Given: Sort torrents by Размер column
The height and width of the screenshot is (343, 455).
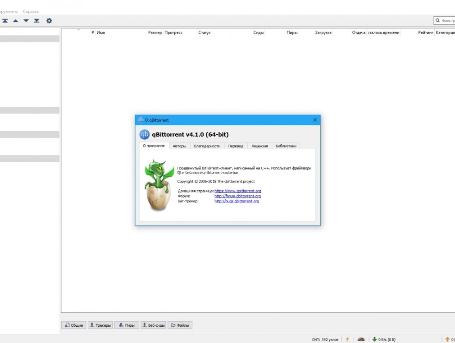Looking at the screenshot, I should pyautogui.click(x=146, y=32).
